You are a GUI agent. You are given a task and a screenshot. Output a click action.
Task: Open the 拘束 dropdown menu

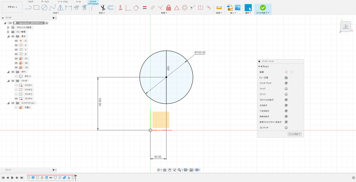pos(164,13)
